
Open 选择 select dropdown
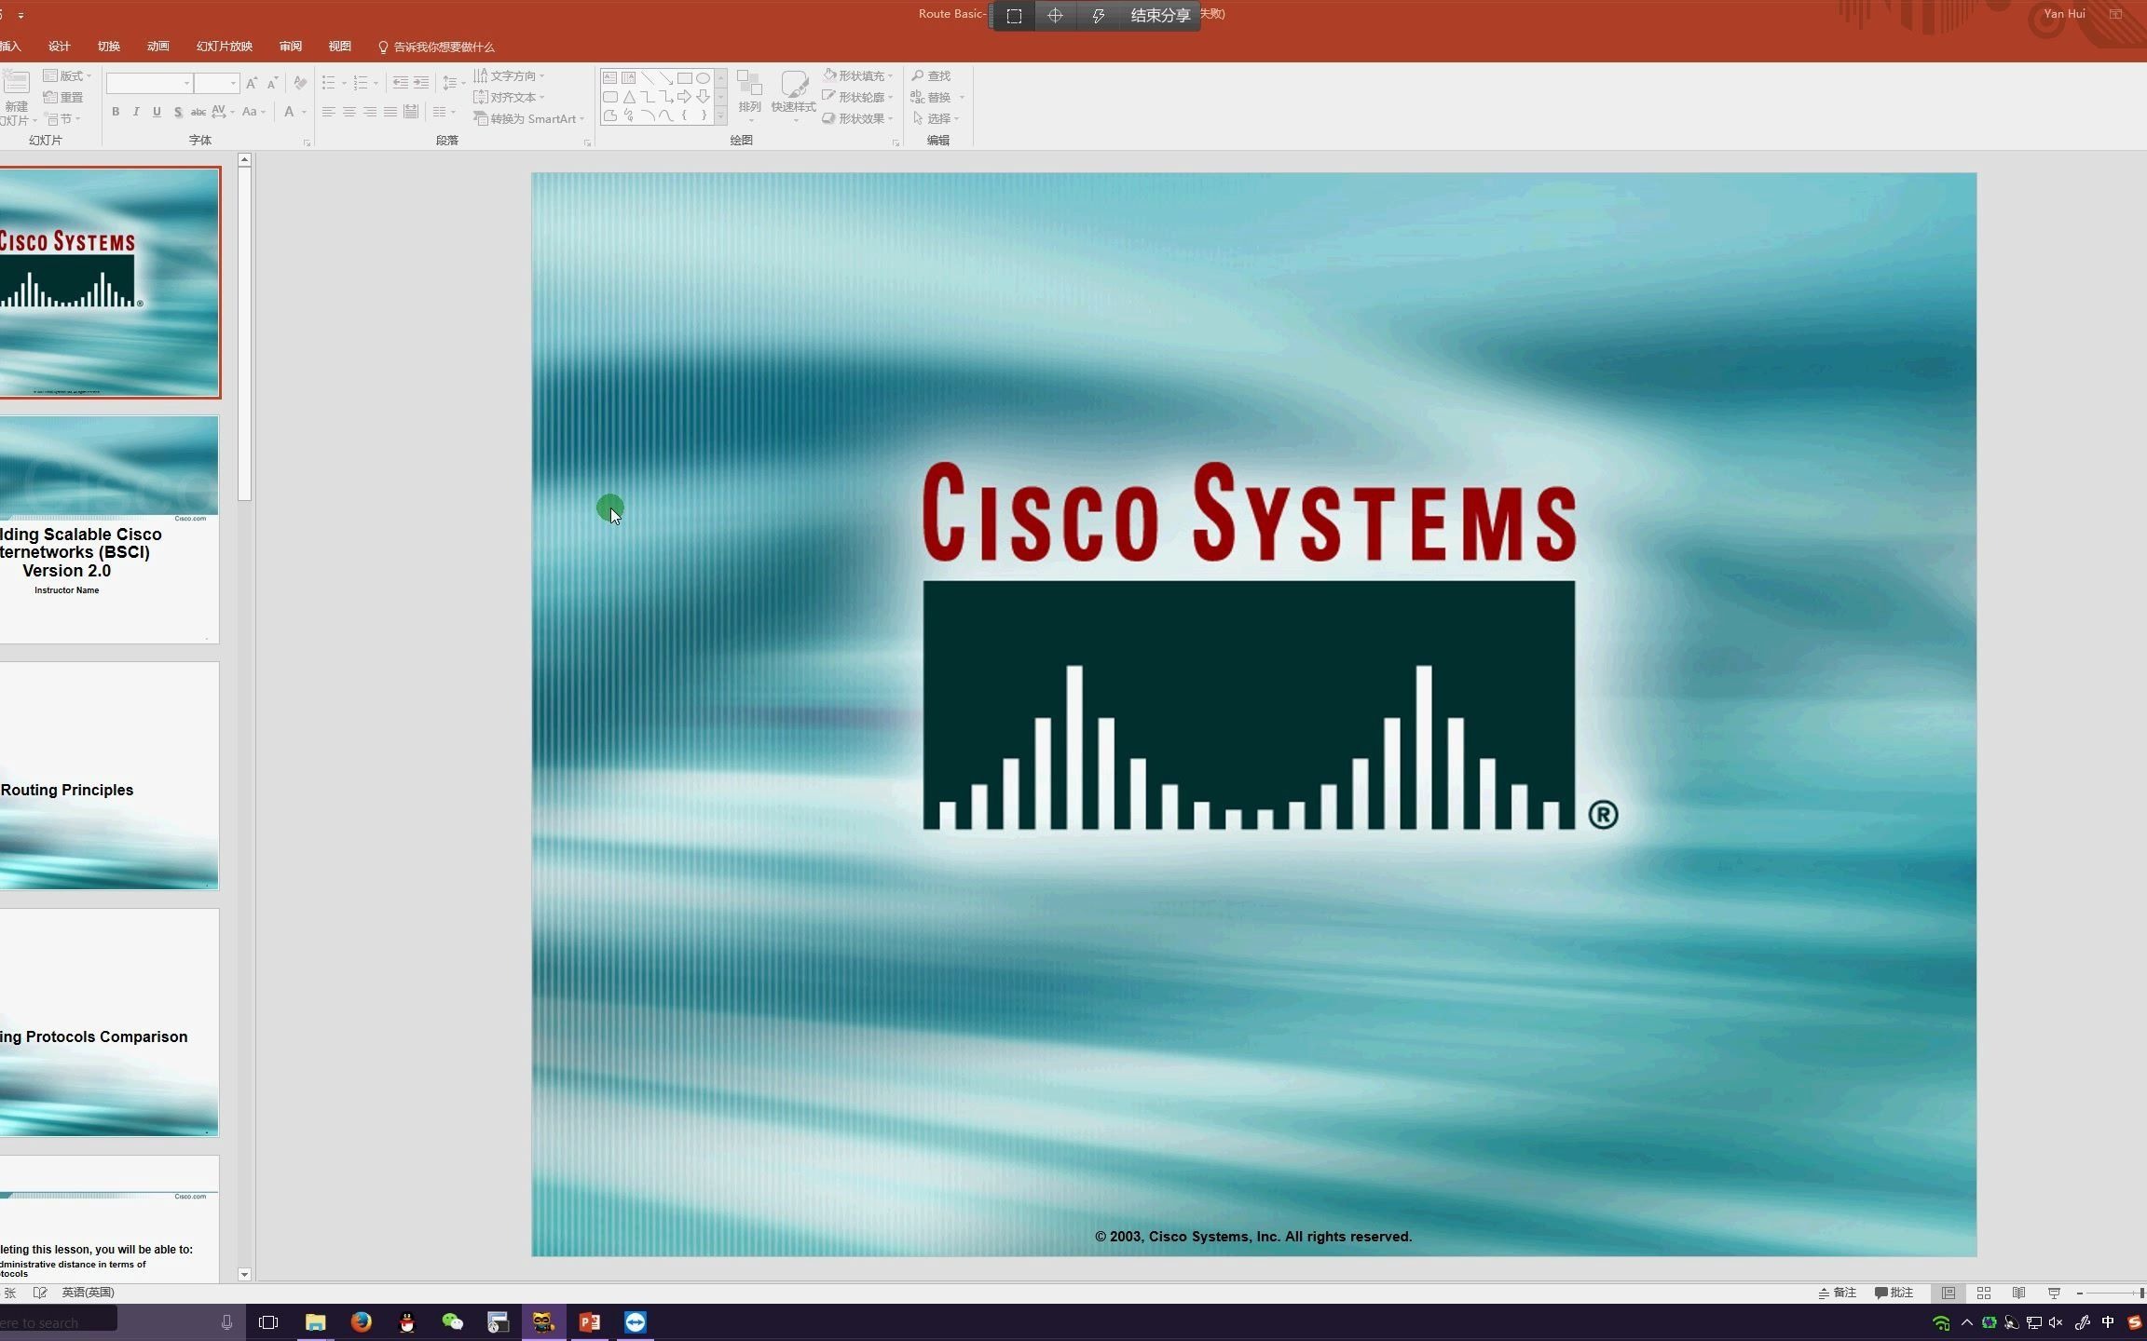(x=936, y=118)
